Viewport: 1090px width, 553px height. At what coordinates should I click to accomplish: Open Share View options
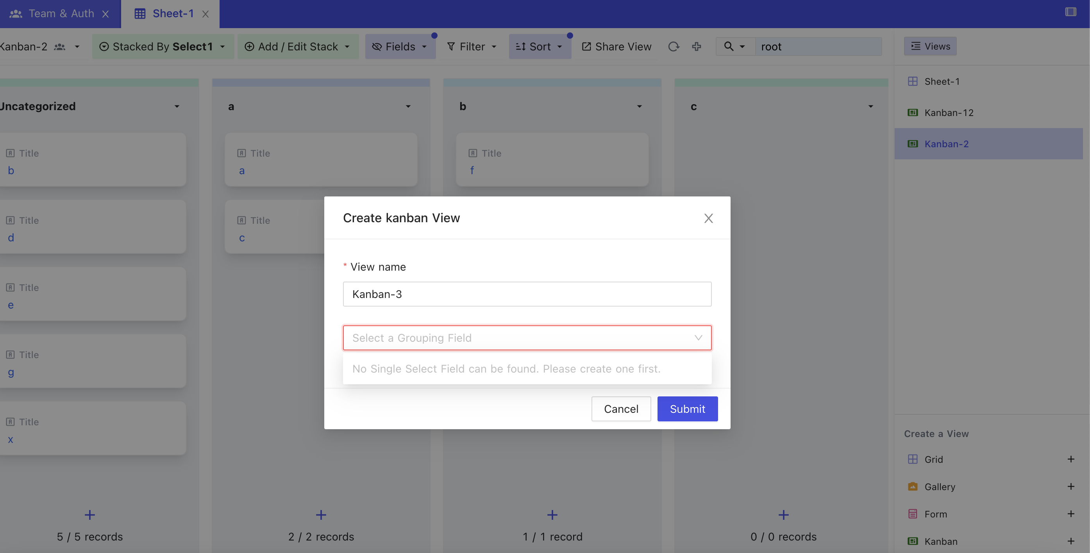[616, 46]
